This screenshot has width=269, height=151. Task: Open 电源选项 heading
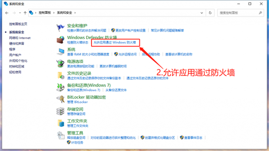click(75, 61)
